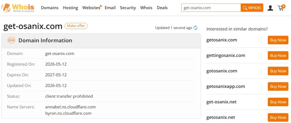Open the Security menu
Image resolution: width=291 pixels, height=123 pixels.
[x=128, y=8]
